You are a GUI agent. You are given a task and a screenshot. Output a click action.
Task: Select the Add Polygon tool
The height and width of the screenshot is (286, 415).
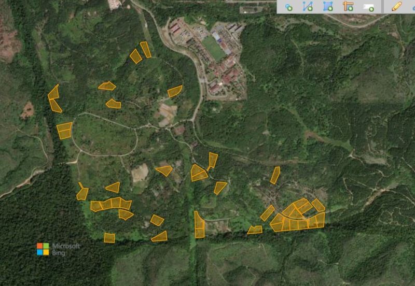tap(328, 7)
